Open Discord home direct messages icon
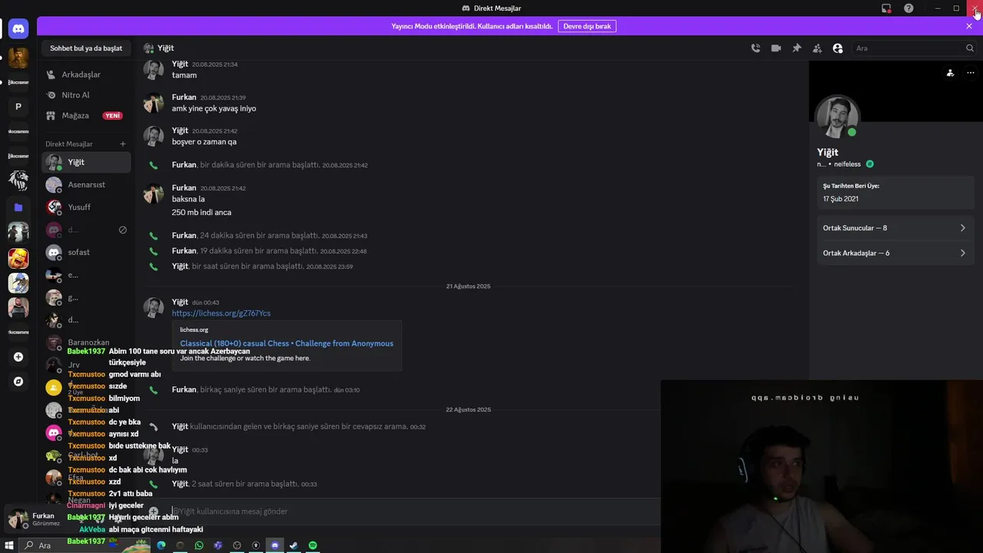The image size is (983, 553). click(x=18, y=29)
